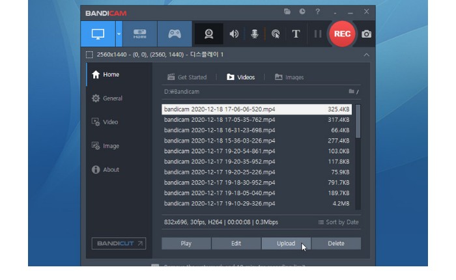Toggle mouse cursor effects icon
This screenshot has width=456, height=280.
[x=276, y=34]
